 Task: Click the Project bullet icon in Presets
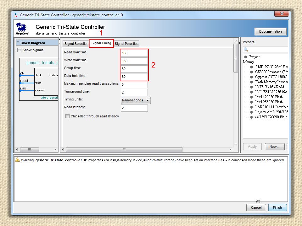pyautogui.click(x=246, y=57)
